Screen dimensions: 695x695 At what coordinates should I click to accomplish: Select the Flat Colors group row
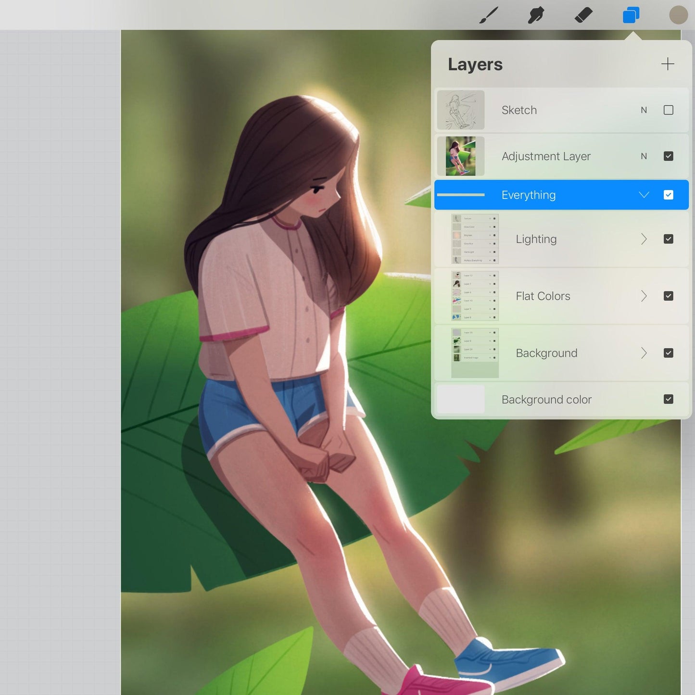click(543, 296)
